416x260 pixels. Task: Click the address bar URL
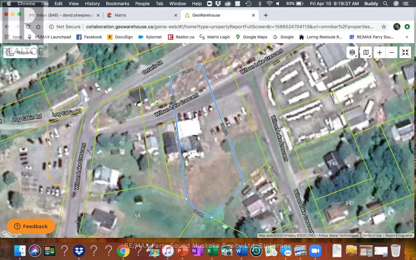pos(229,27)
